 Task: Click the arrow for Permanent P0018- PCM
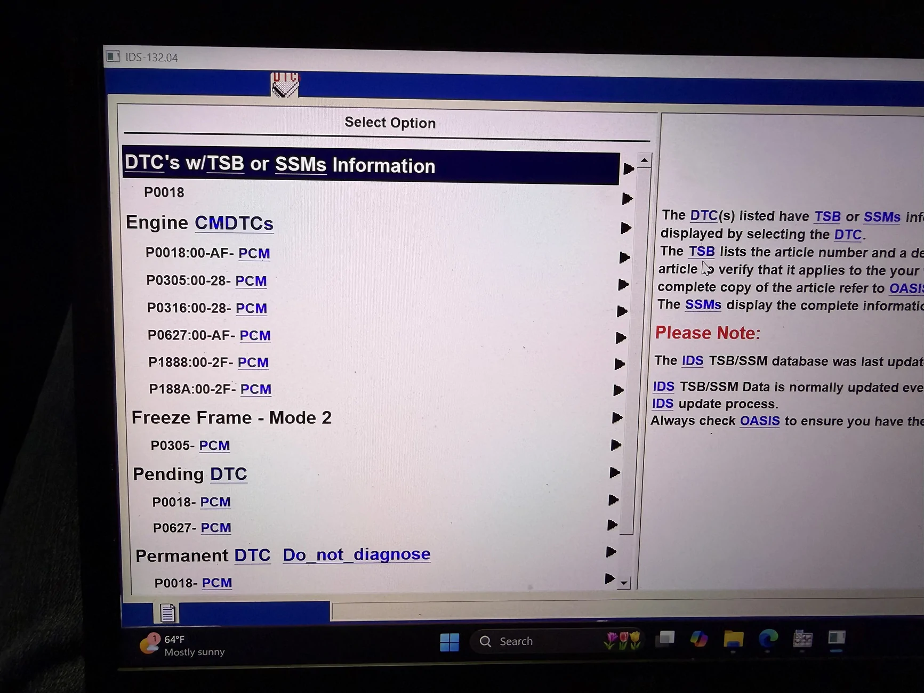click(x=610, y=579)
